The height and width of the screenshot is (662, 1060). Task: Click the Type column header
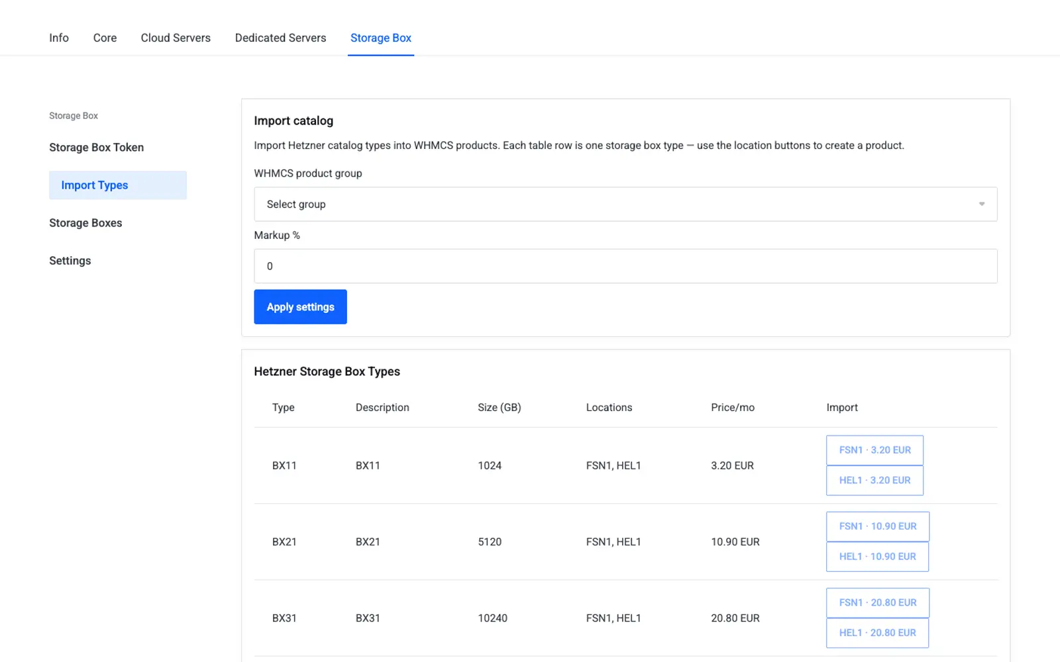pyautogui.click(x=283, y=407)
